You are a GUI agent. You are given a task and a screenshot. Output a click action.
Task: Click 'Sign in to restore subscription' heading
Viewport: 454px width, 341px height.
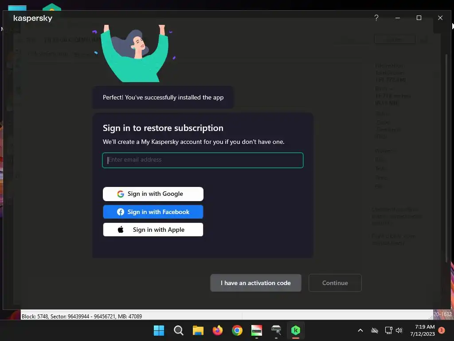click(x=163, y=128)
